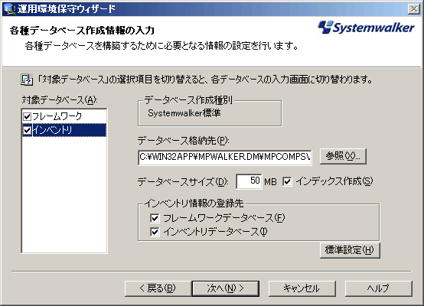Click the キャンセル button
The width and height of the screenshot is (424, 306).
[302, 288]
